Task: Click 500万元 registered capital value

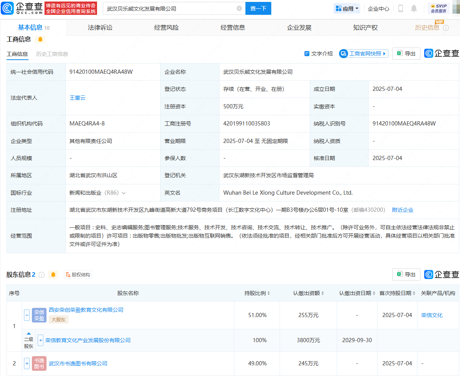Action: tap(233, 106)
